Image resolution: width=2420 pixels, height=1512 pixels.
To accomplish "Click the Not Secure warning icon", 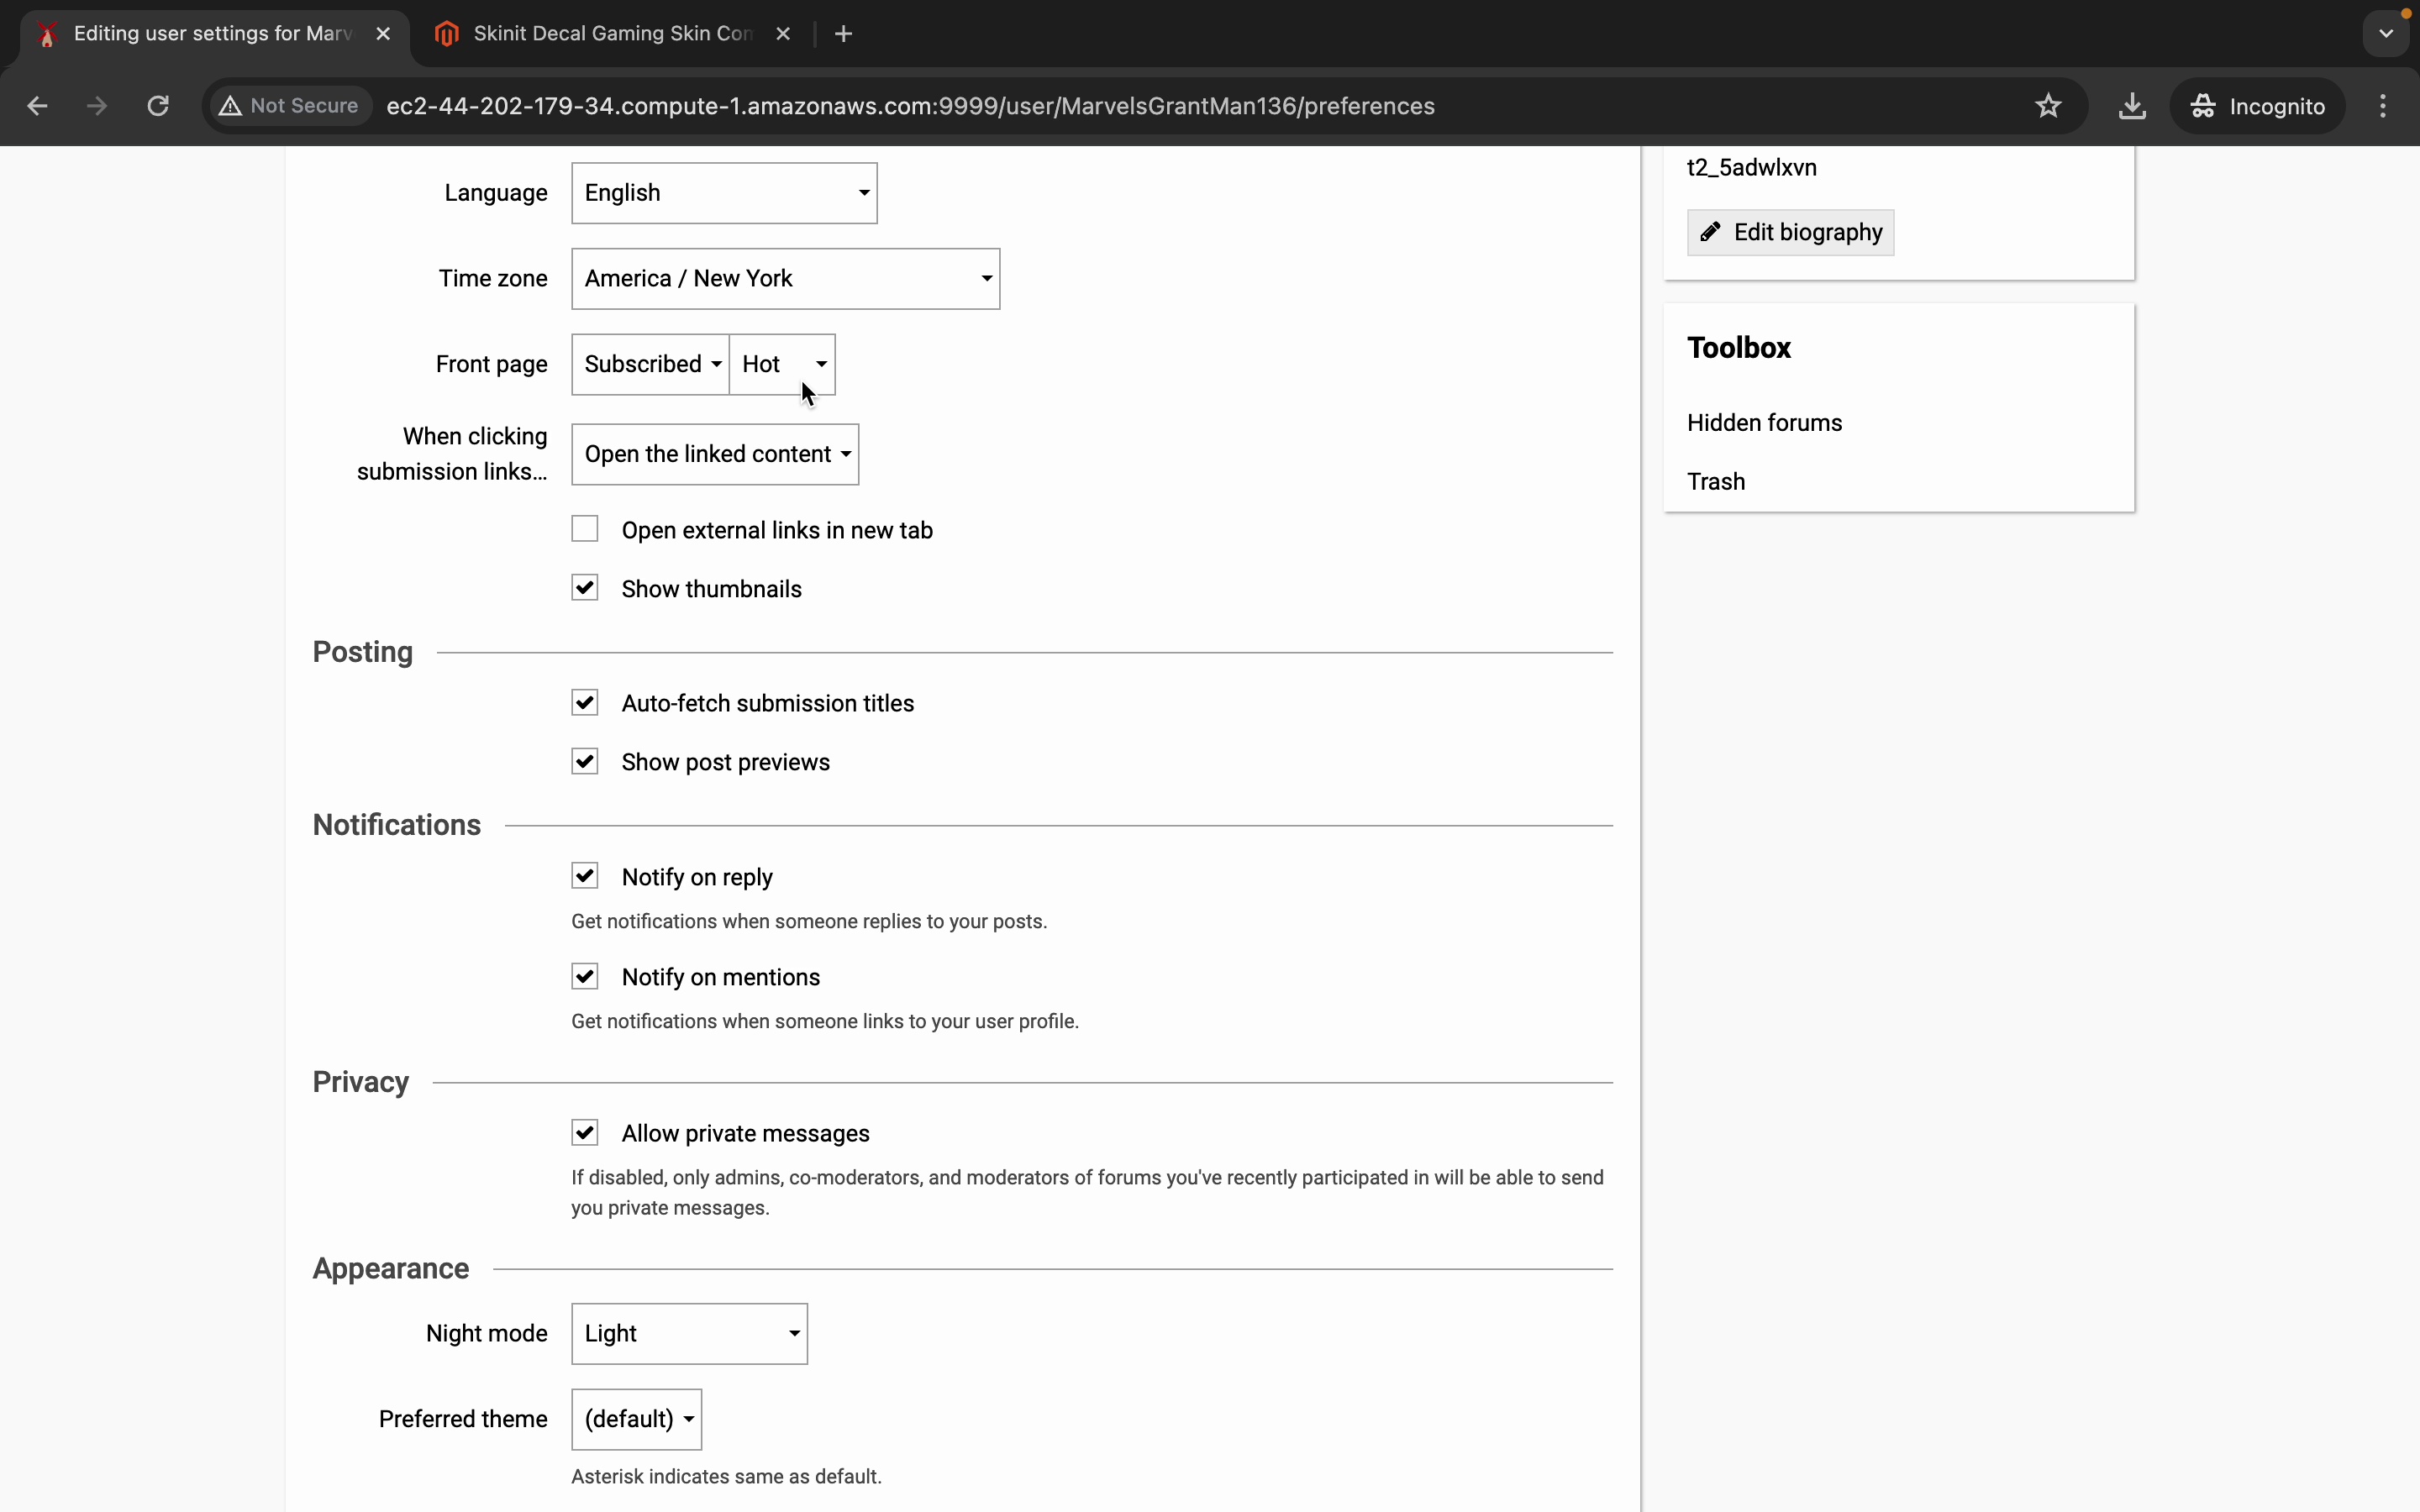I will coord(231,106).
